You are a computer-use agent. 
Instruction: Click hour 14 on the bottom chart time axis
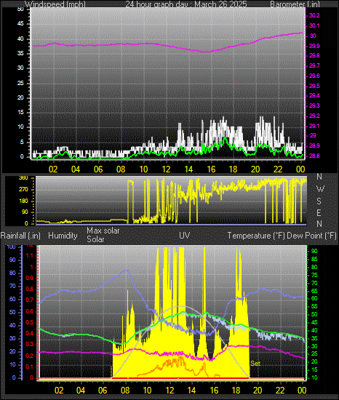tap(191, 391)
